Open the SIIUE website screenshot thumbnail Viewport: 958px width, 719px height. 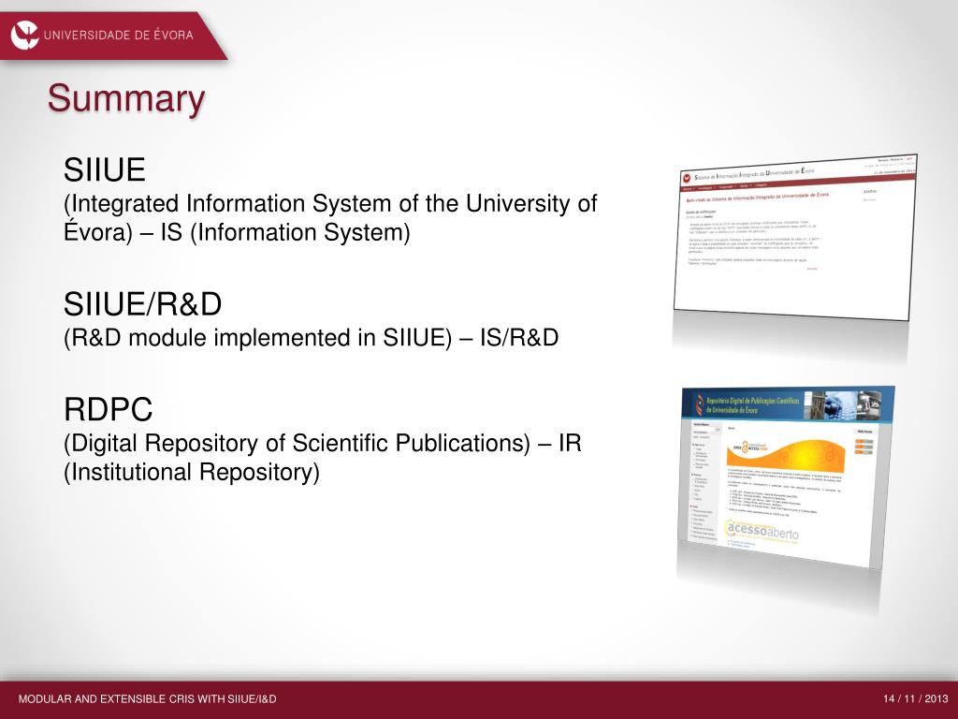click(795, 237)
